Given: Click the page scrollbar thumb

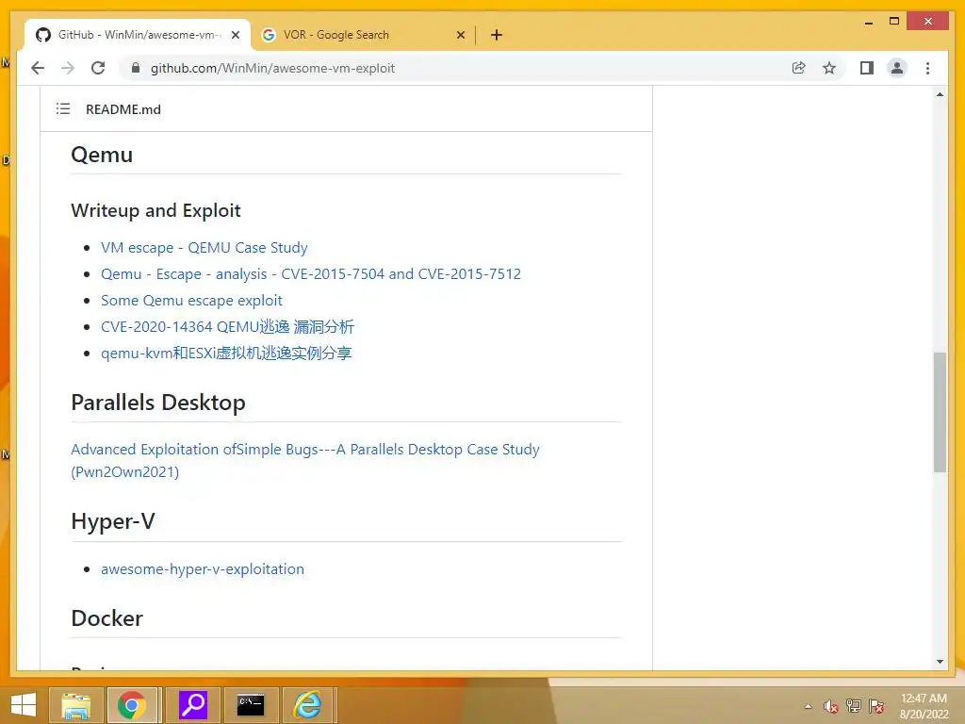Looking at the screenshot, I should [x=940, y=413].
